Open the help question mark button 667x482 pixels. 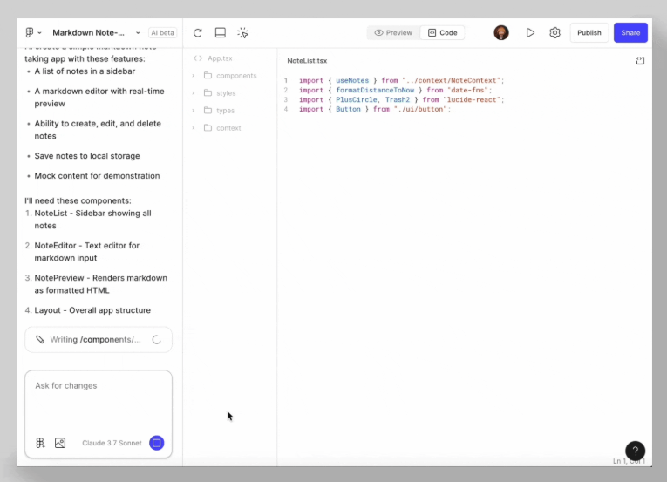tap(635, 451)
